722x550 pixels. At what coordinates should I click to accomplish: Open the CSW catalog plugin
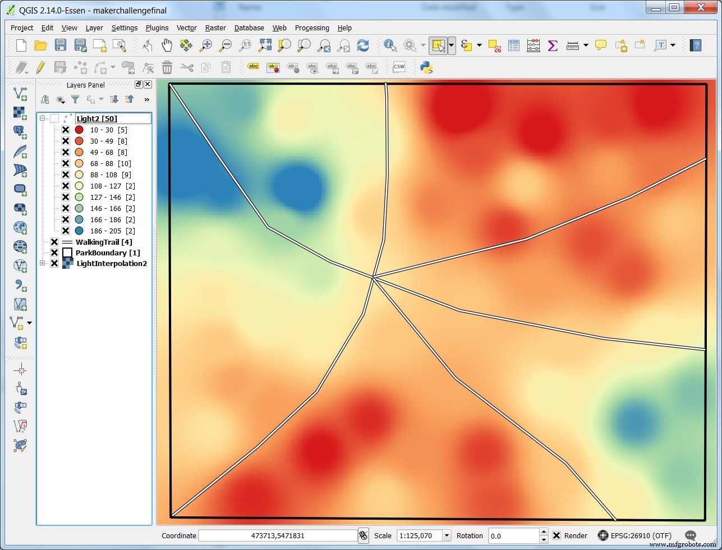(x=399, y=67)
